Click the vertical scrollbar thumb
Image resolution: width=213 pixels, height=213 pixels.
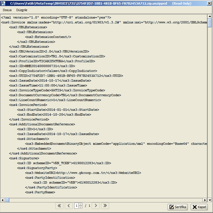click(210, 23)
